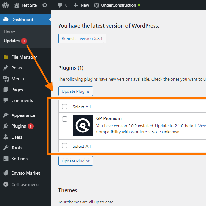Screen dimensions: 206x206
Task: Click the Posts pushpin icon
Action: click(6, 68)
